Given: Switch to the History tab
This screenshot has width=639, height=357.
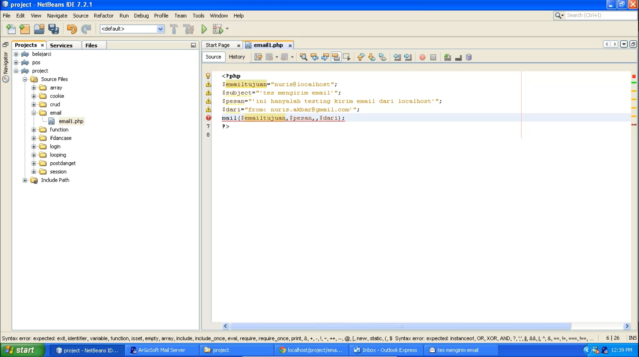Looking at the screenshot, I should (237, 57).
